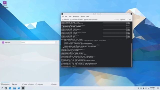Click the Show Desktop button on panel
The height and width of the screenshot is (90, 160).
pos(158,88)
